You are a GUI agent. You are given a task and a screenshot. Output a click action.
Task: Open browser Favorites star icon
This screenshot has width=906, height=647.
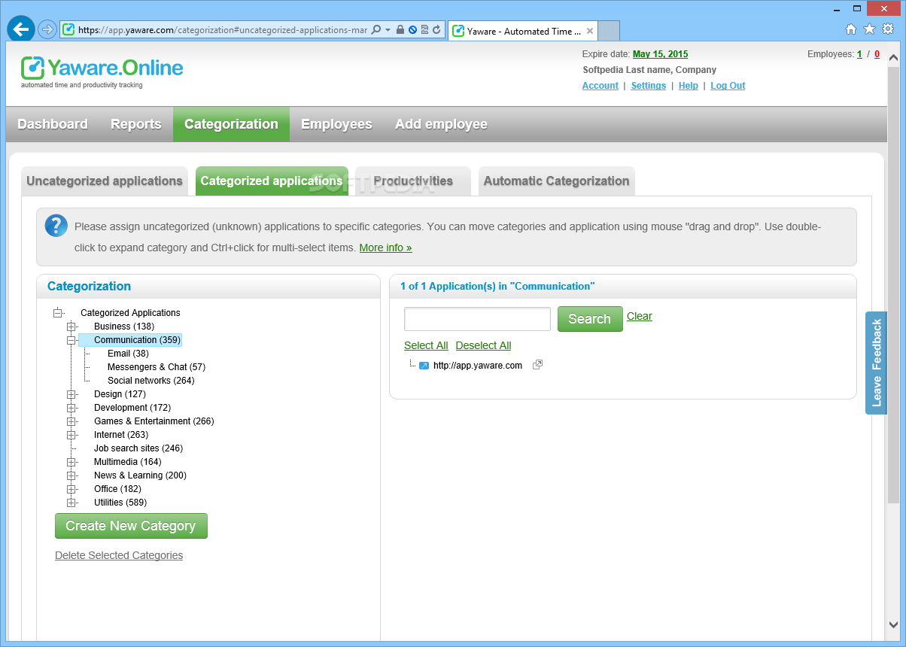click(869, 29)
